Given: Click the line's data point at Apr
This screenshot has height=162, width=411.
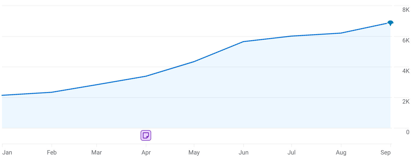Looking at the screenshot, I should (146, 76).
